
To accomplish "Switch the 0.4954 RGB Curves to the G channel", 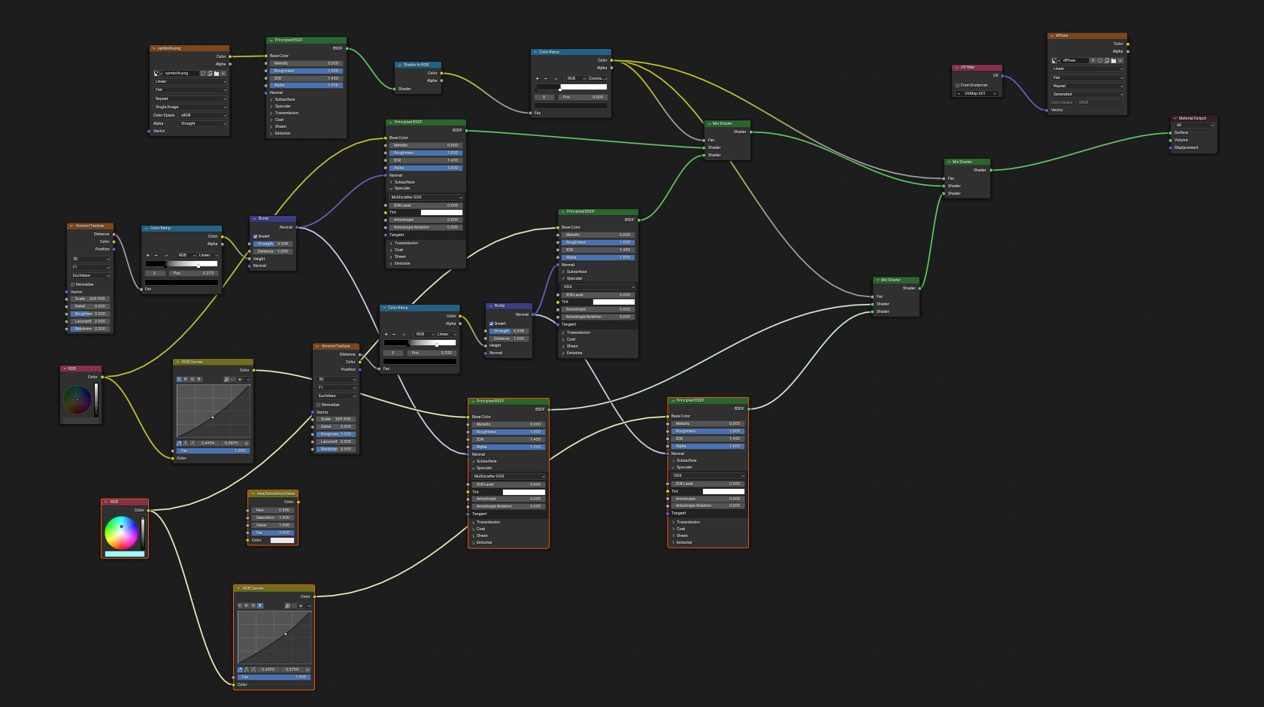I will 192,379.
